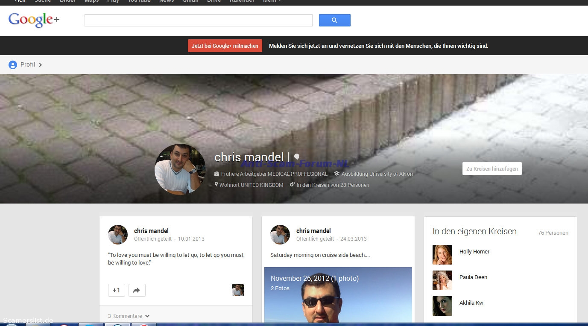The image size is (588, 326).
Task: Click the 76 Personen link
Action: tap(553, 233)
